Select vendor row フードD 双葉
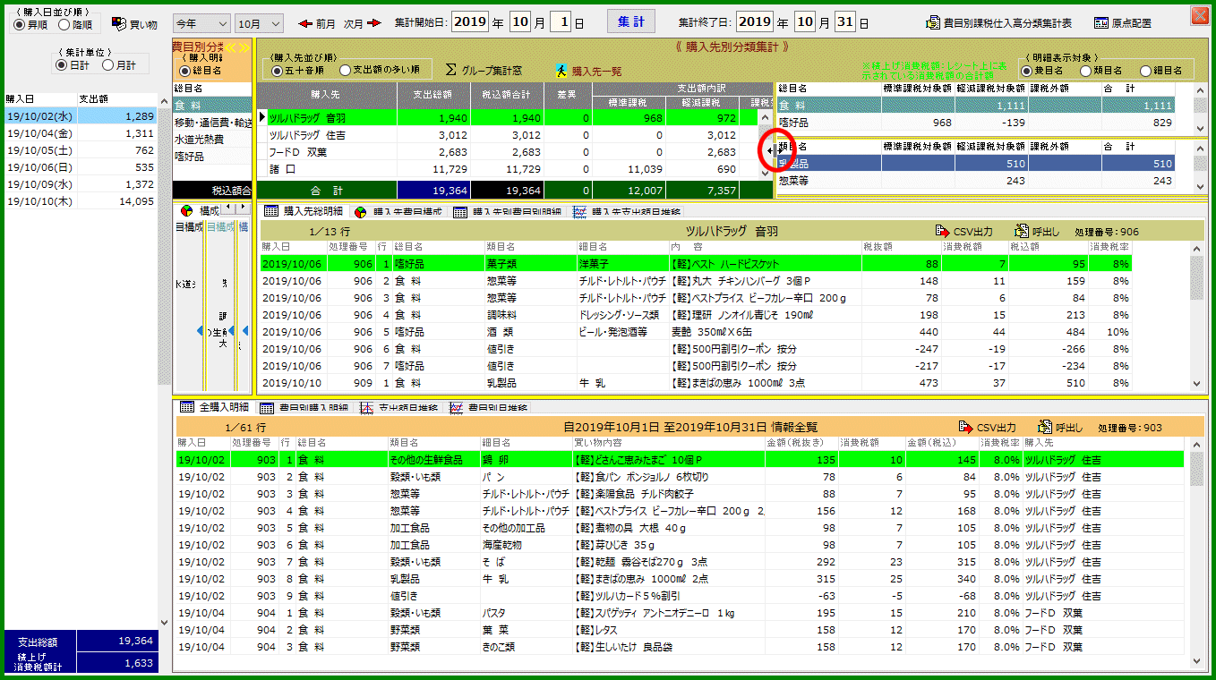This screenshot has height=680, width=1216. click(507, 152)
